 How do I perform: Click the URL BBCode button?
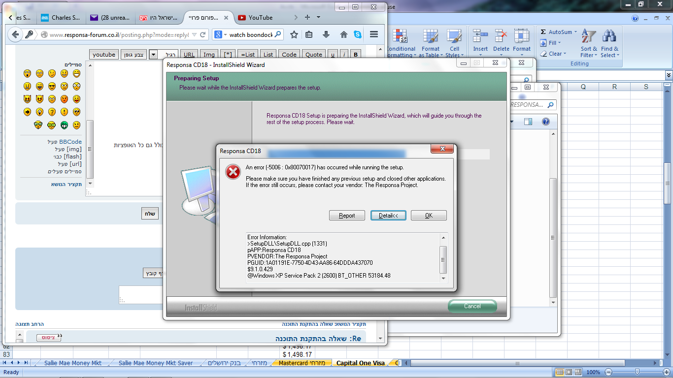[189, 55]
